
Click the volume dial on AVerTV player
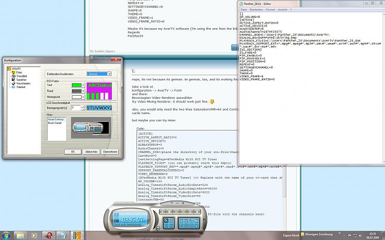tap(156, 220)
